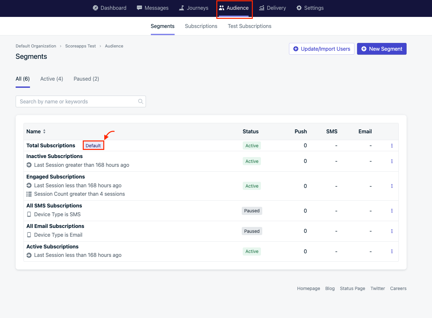Click Active status badge of Inactive Subscriptions
The height and width of the screenshot is (318, 432).
(252, 161)
